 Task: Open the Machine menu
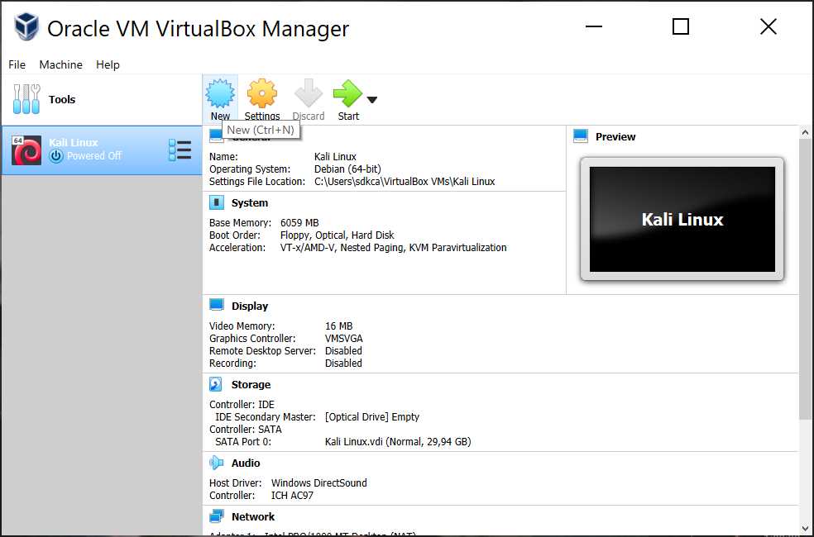(60, 64)
